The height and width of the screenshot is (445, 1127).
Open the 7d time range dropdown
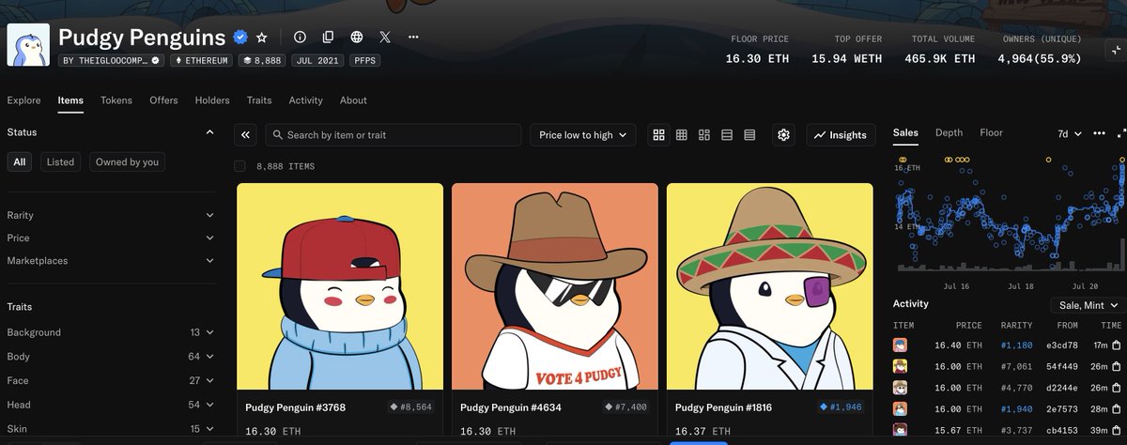click(1070, 134)
